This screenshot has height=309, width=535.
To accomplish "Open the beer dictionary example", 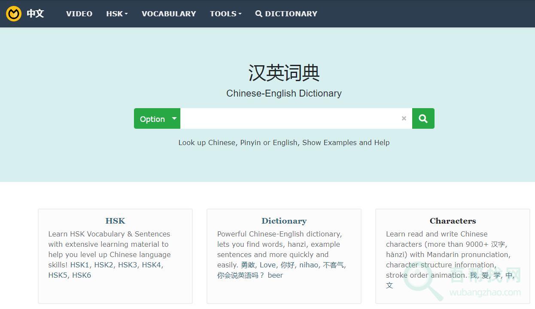I will point(275,275).
